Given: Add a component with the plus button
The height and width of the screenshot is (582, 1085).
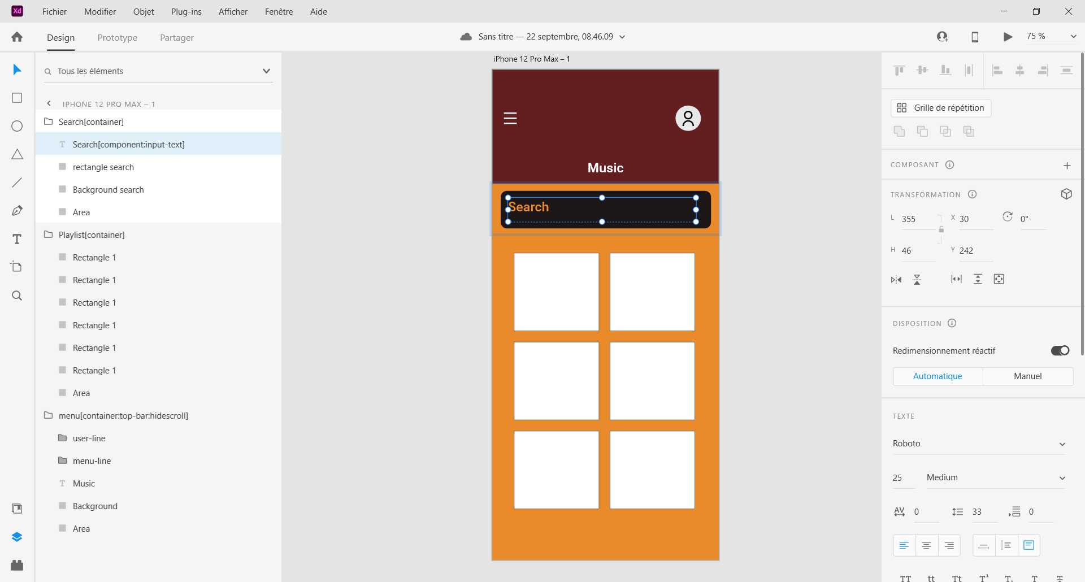Looking at the screenshot, I should [1067, 166].
